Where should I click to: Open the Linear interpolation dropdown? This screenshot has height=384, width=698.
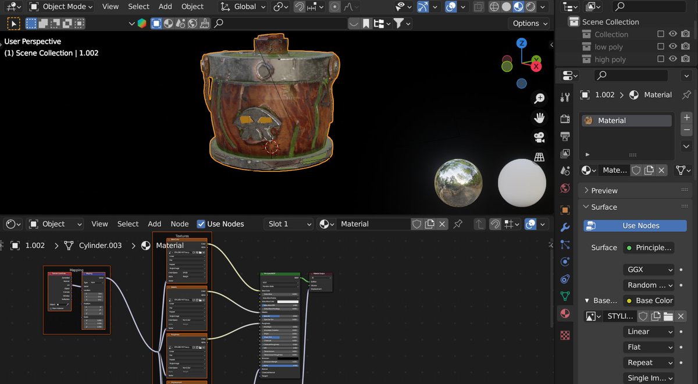click(650, 332)
